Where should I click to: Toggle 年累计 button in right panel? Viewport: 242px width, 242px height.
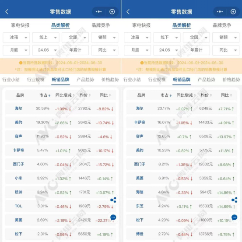pos(196,50)
